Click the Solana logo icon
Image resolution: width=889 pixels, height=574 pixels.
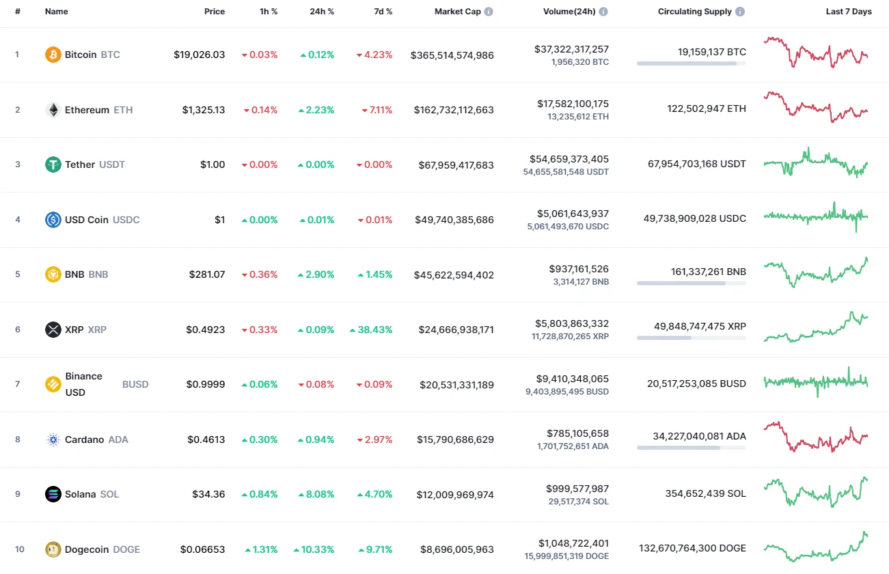(53, 494)
